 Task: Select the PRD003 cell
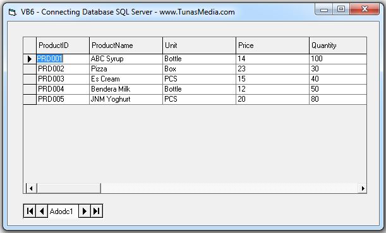pyautogui.click(x=63, y=79)
